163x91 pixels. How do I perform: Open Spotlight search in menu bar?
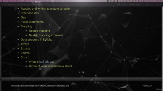(142, 1)
